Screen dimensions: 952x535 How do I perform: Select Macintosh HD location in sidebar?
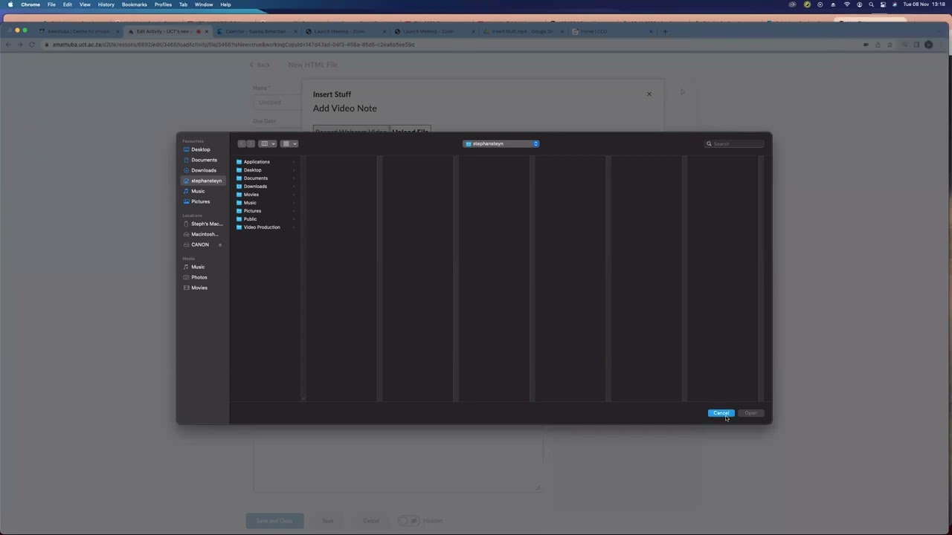(202, 234)
